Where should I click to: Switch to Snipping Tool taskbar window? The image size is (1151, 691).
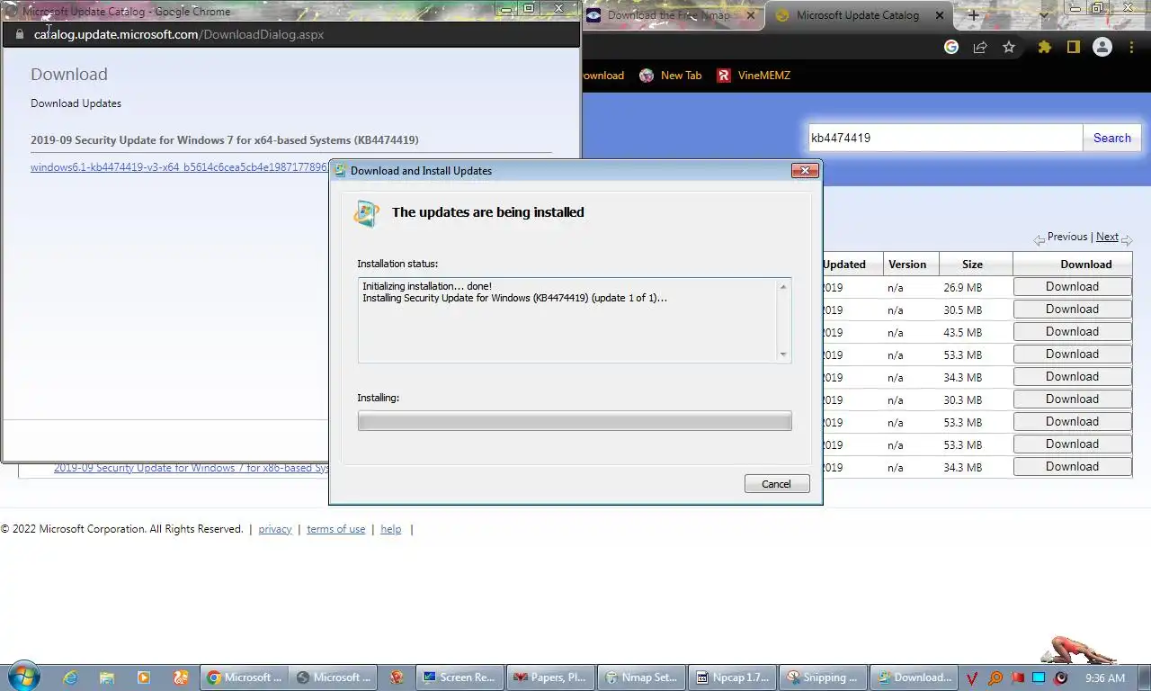pyautogui.click(x=823, y=678)
